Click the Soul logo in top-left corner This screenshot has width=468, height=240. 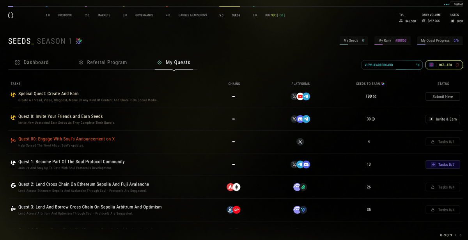[x=11, y=15]
